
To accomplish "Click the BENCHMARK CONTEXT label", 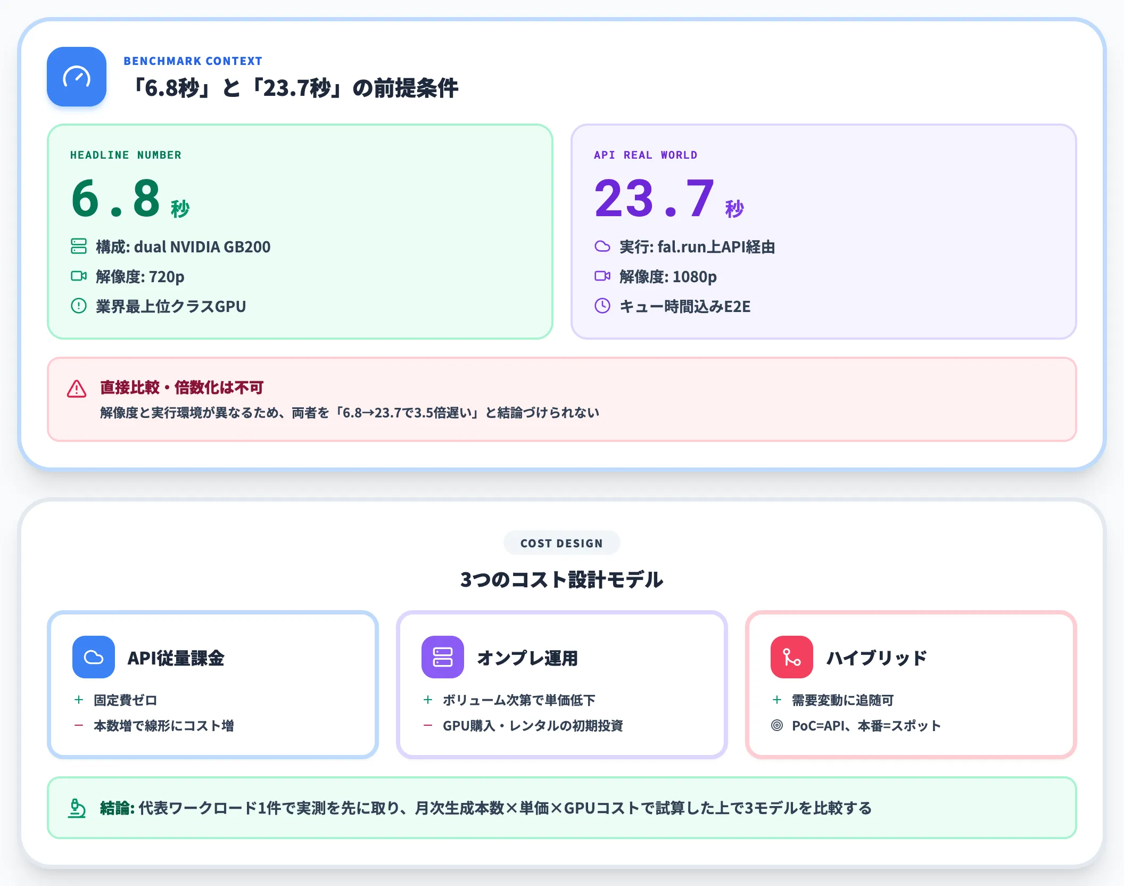I will (193, 61).
